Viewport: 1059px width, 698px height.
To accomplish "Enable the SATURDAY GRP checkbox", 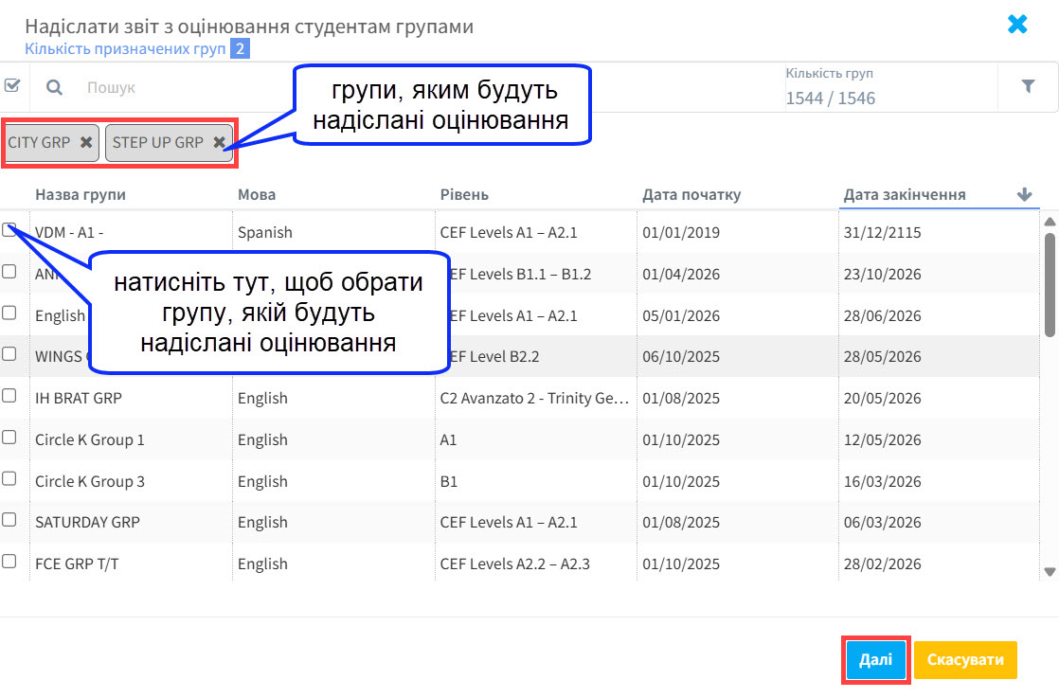I will point(9,520).
